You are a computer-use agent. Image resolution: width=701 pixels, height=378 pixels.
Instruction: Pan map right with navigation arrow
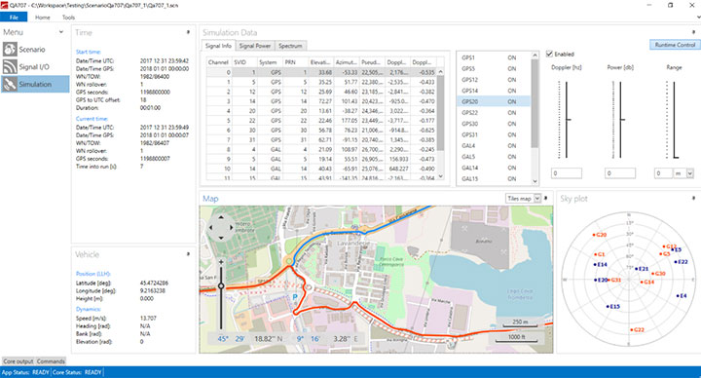click(231, 227)
